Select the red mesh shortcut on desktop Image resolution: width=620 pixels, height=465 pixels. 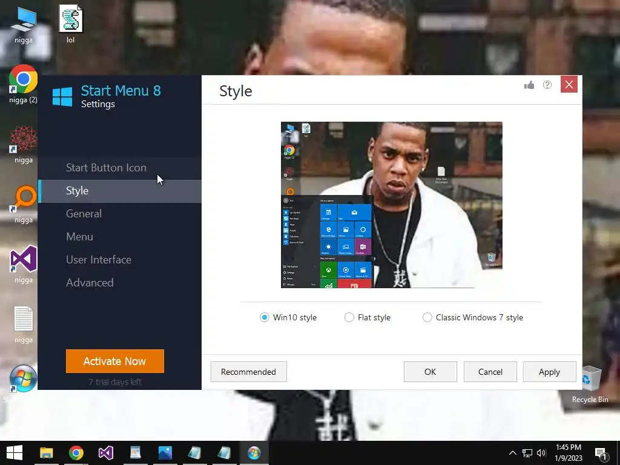(x=24, y=144)
